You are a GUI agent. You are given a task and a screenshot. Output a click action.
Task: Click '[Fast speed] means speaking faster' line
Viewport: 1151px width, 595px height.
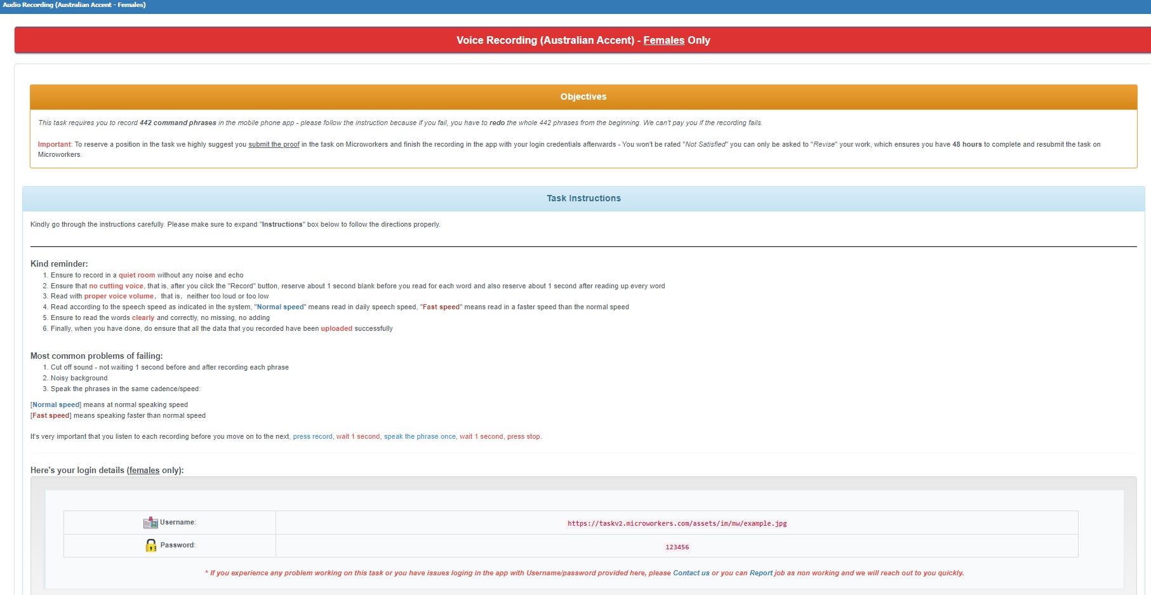tap(118, 415)
